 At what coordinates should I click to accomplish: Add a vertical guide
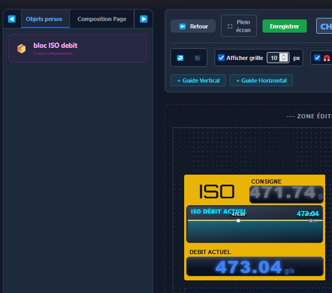(x=198, y=80)
